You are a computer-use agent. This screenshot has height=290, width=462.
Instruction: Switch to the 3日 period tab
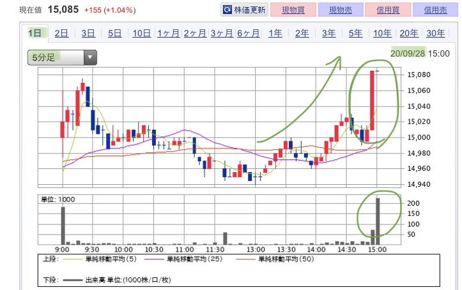[88, 33]
